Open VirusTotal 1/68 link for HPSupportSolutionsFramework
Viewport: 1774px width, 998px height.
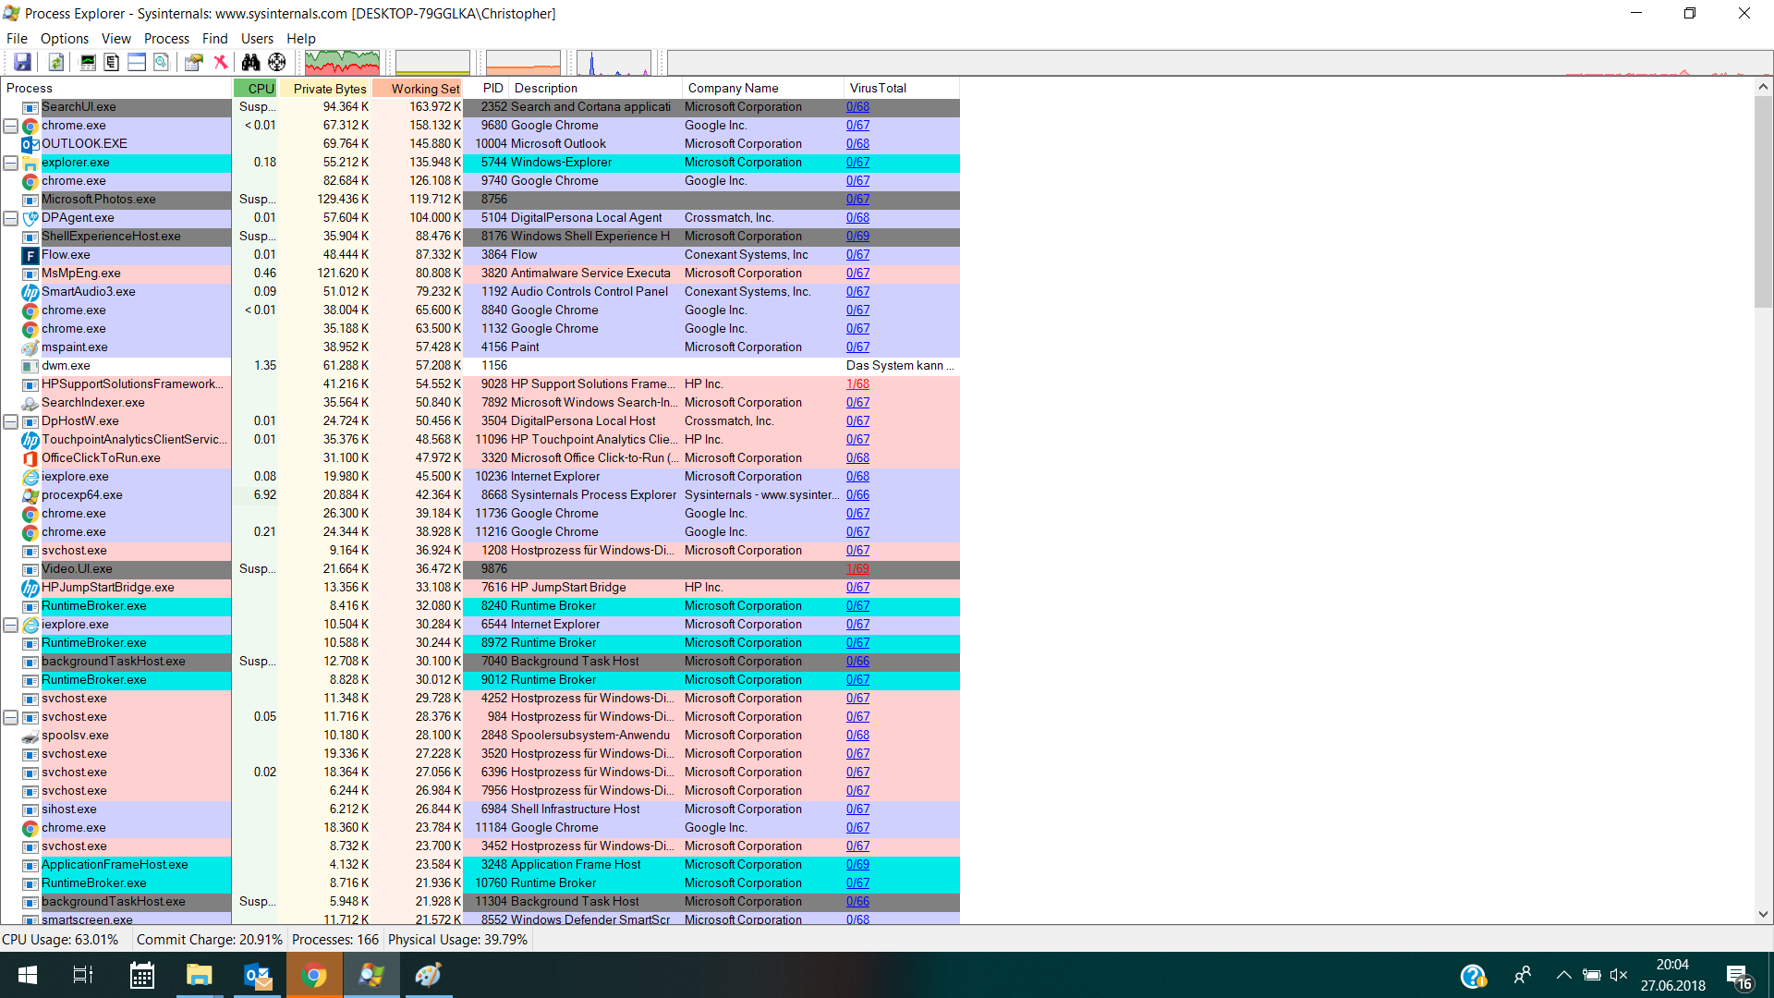coord(857,383)
